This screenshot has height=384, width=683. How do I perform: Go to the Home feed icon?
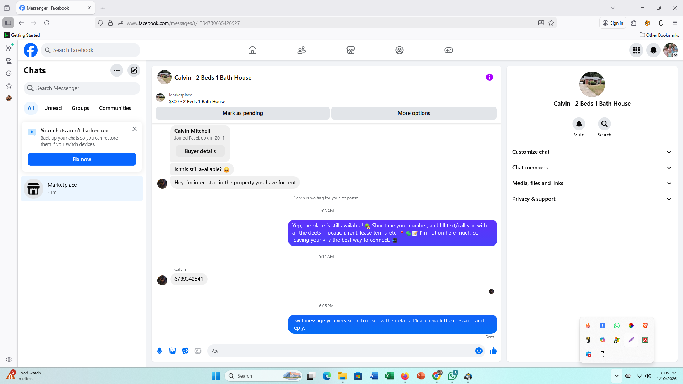click(x=252, y=50)
